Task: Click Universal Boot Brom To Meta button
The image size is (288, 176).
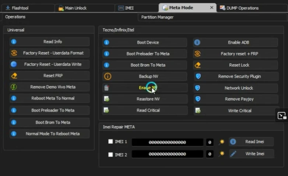Action: [x=50, y=123]
